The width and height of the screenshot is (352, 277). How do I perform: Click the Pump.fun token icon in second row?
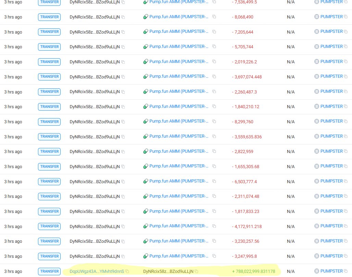[146, 16]
